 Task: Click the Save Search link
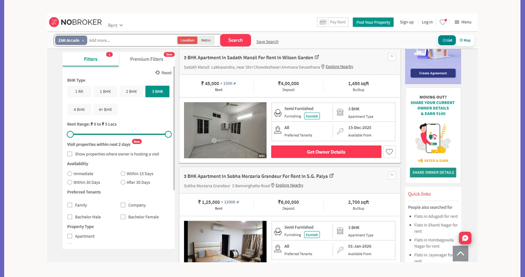click(267, 42)
